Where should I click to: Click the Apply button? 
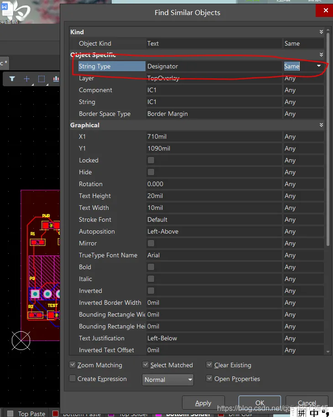[203, 403]
